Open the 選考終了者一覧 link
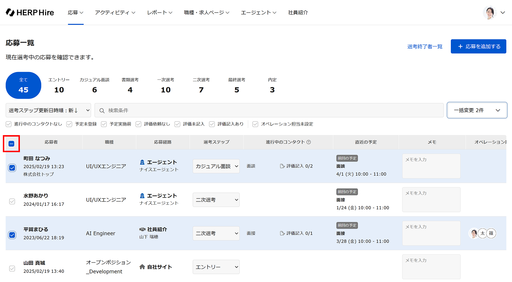Screen dimensions: 512x282 pos(425,46)
